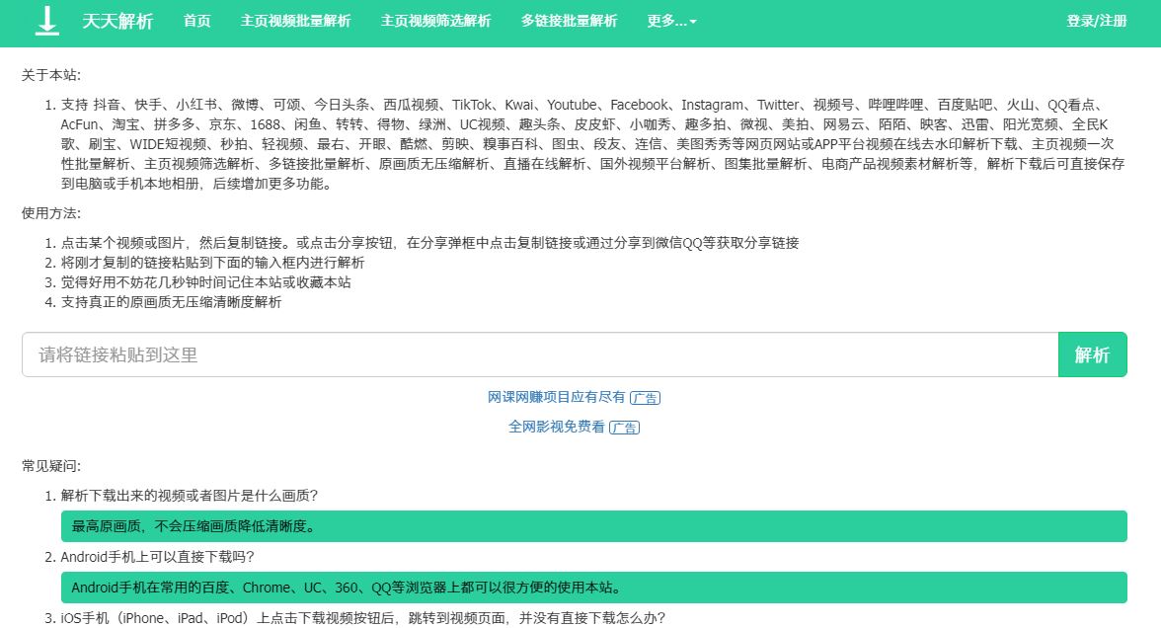Select the 主页视频筛选解析 nav item
Viewport: 1161px width, 628px height.
tap(435, 21)
